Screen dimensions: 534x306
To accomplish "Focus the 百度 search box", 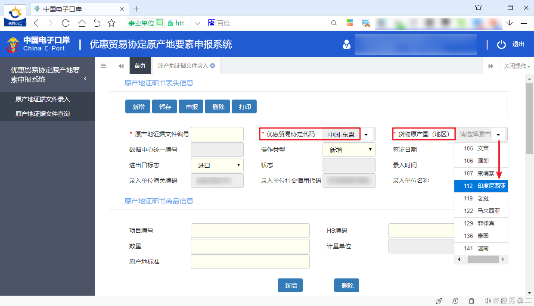I will [x=271, y=23].
